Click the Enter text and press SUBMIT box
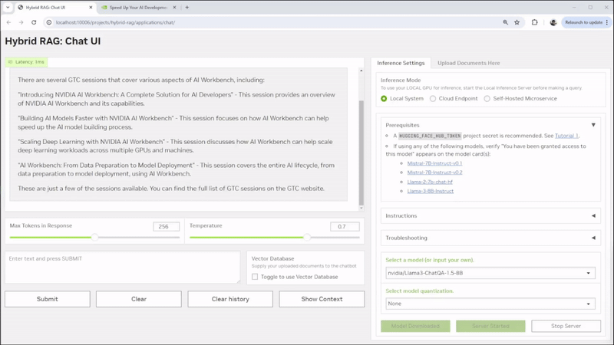 (123, 267)
